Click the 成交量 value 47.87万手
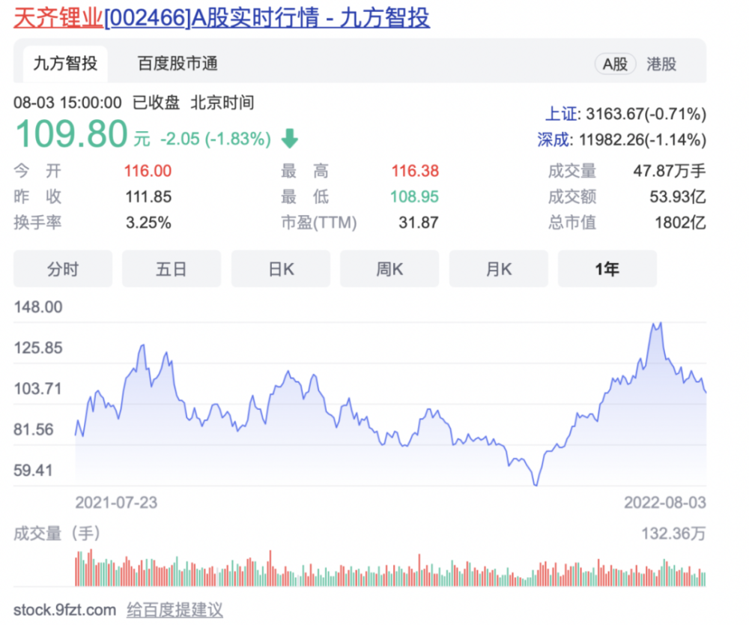Viewport: 749px width, 625px height. click(670, 171)
